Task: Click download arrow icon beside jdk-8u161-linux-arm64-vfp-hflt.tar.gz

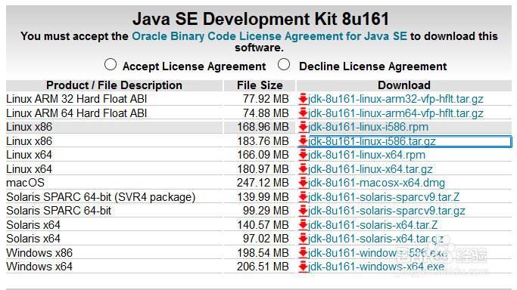Action: [x=303, y=113]
